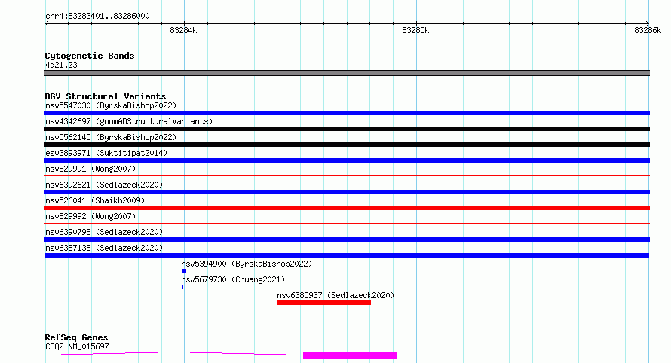
Task: Click variant label nsv5394900 (ByrskaBishop2022)
Action: (247, 264)
